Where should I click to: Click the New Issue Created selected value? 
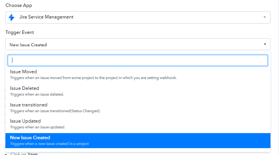[28, 45]
